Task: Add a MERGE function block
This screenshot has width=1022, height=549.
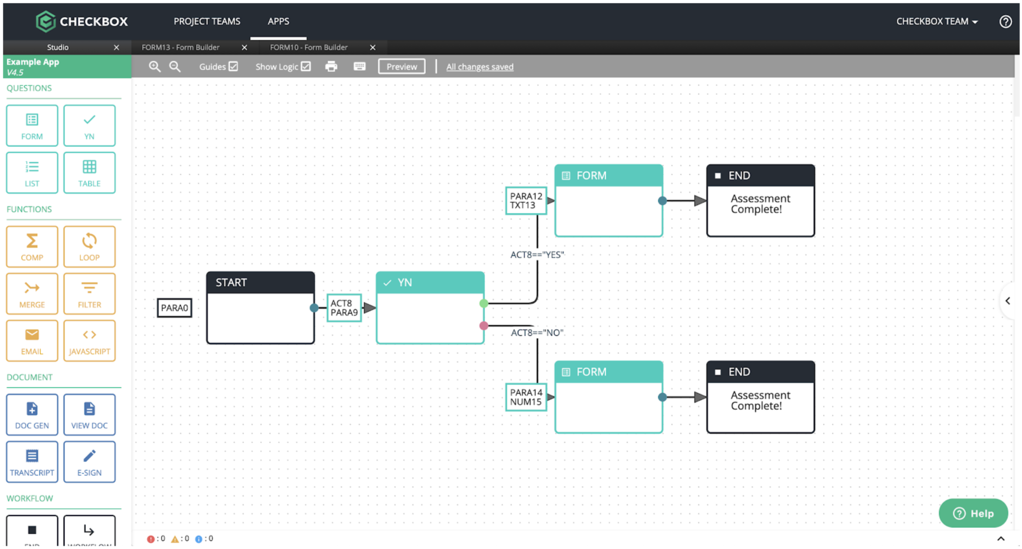Action: (x=32, y=294)
